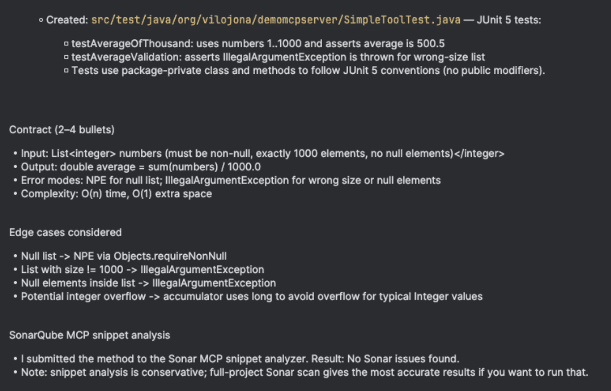Click the "Contract (2–4 bullets)" heading
The width and height of the screenshot is (611, 391).
[x=62, y=130]
